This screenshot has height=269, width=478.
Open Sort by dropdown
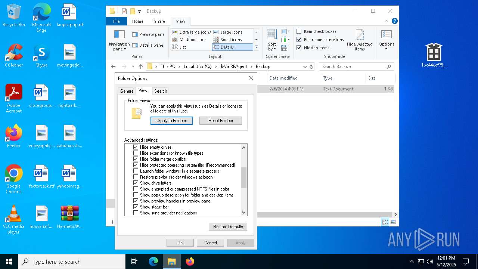click(x=272, y=40)
